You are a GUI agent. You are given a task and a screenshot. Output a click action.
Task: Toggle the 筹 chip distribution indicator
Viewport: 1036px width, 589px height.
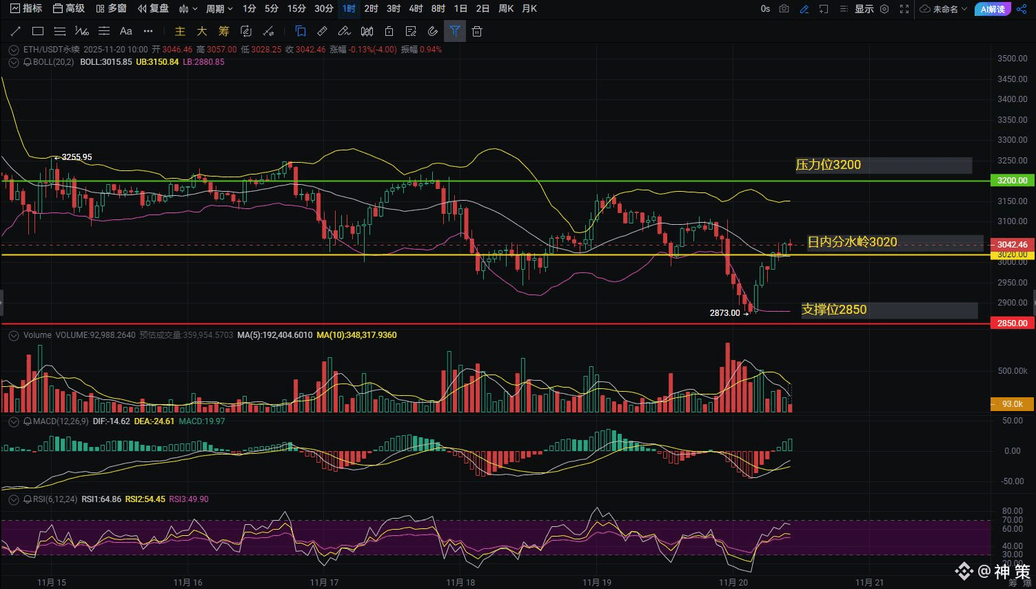(223, 31)
